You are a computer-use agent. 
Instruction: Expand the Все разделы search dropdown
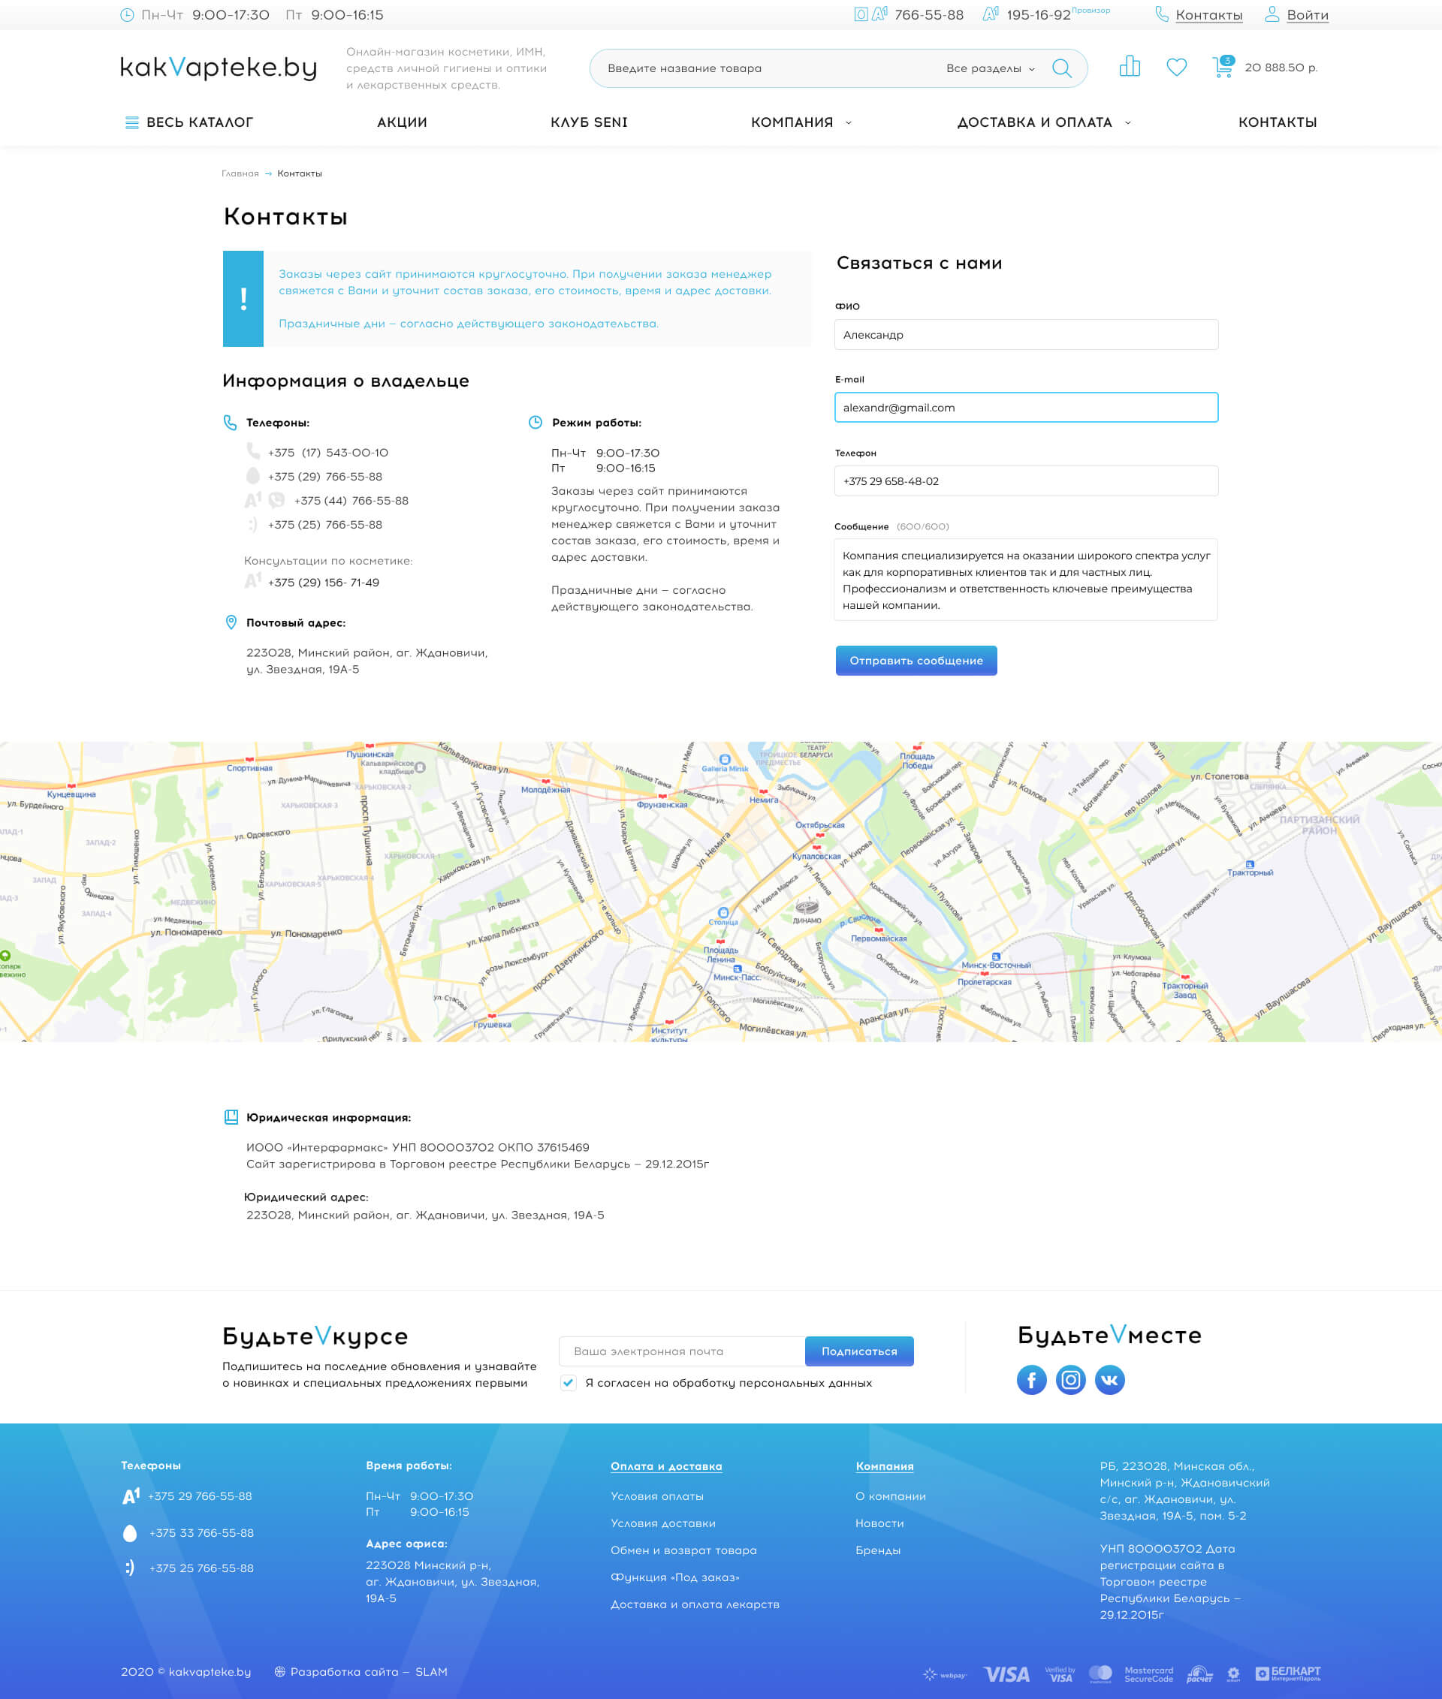pyautogui.click(x=990, y=68)
